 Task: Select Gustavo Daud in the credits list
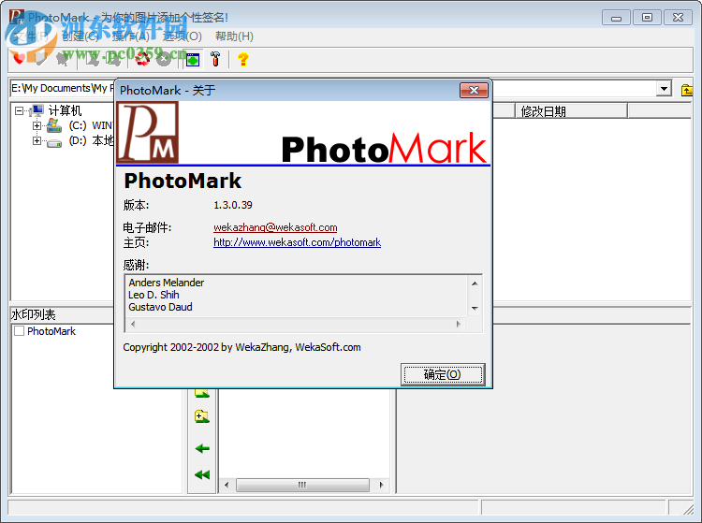tap(160, 307)
